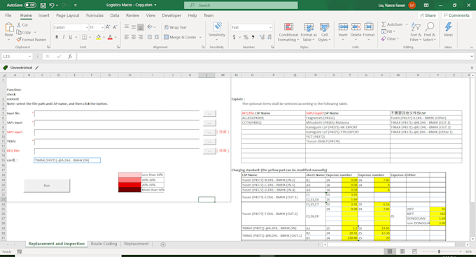Add a new sheet with plus icon
Screen dimensions: 476x257
click(x=163, y=244)
